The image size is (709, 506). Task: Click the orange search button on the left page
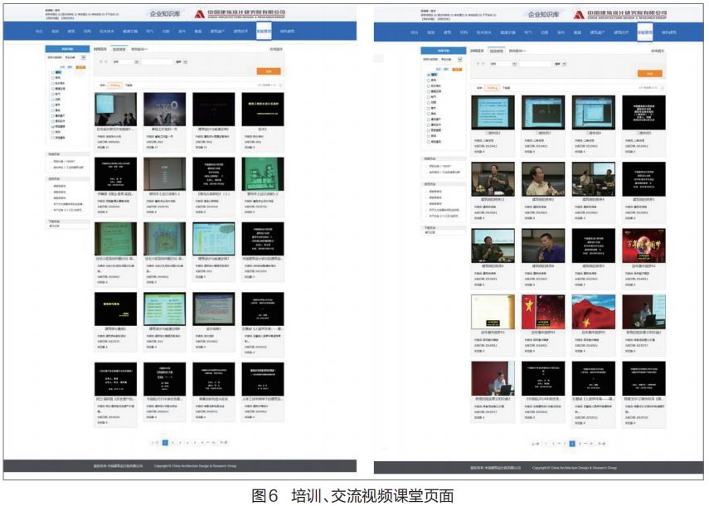(x=269, y=71)
